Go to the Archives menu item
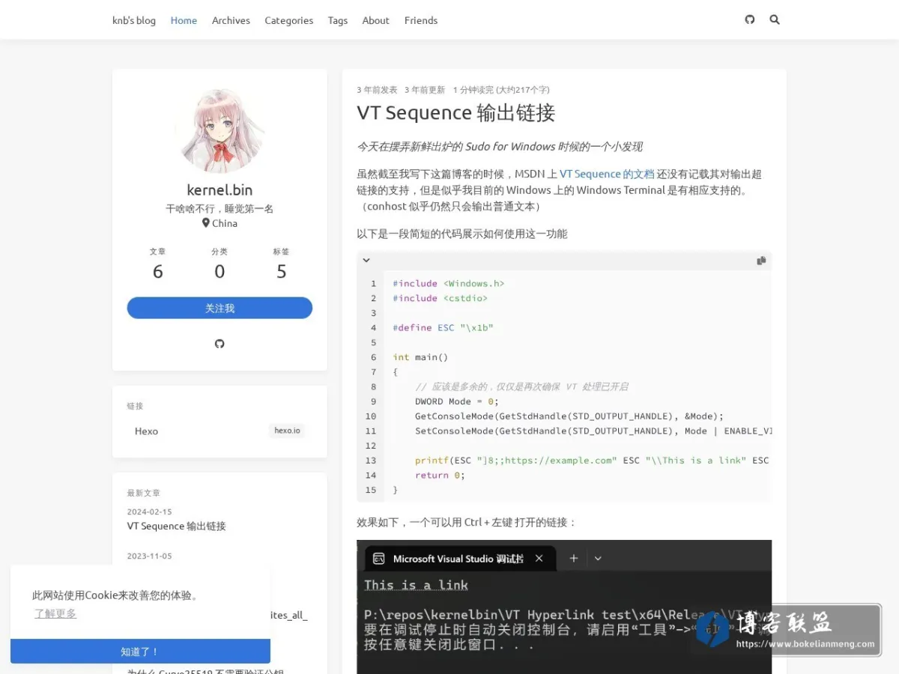899x674 pixels. tap(231, 20)
